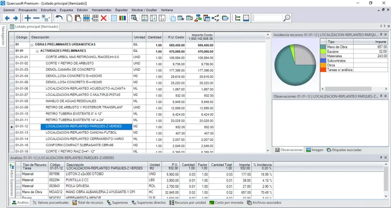Click the toolbar search input field
Image resolution: width=391 pixels, height=208 pixels.
click(x=268, y=18)
